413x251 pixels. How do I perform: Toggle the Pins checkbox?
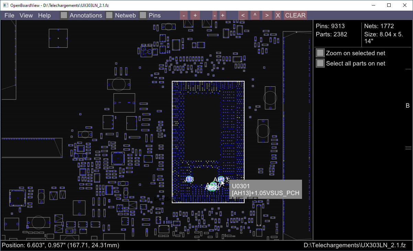coord(143,15)
